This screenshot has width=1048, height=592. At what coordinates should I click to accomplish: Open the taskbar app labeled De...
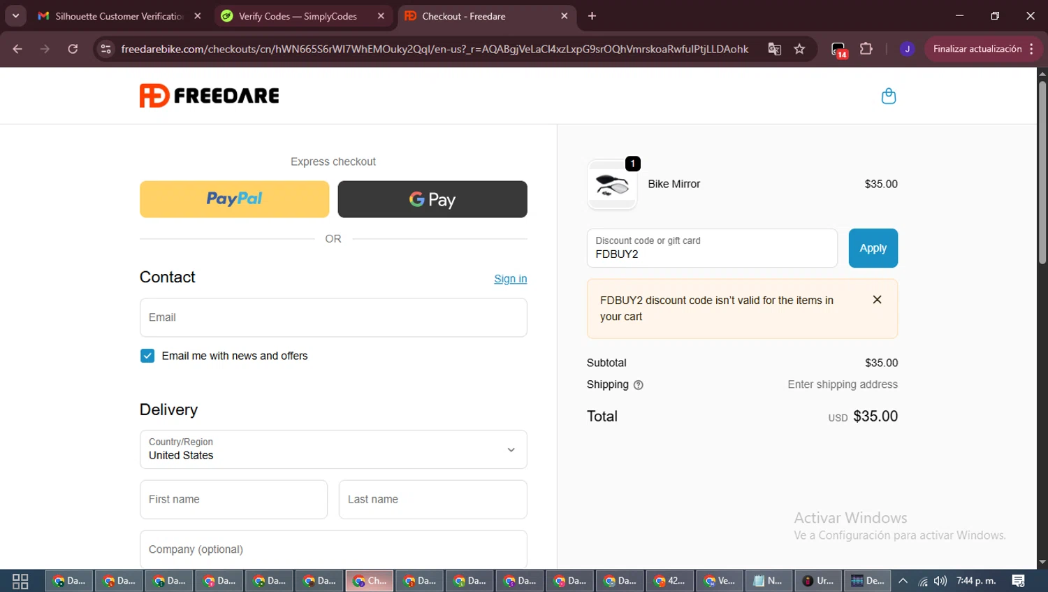868,581
